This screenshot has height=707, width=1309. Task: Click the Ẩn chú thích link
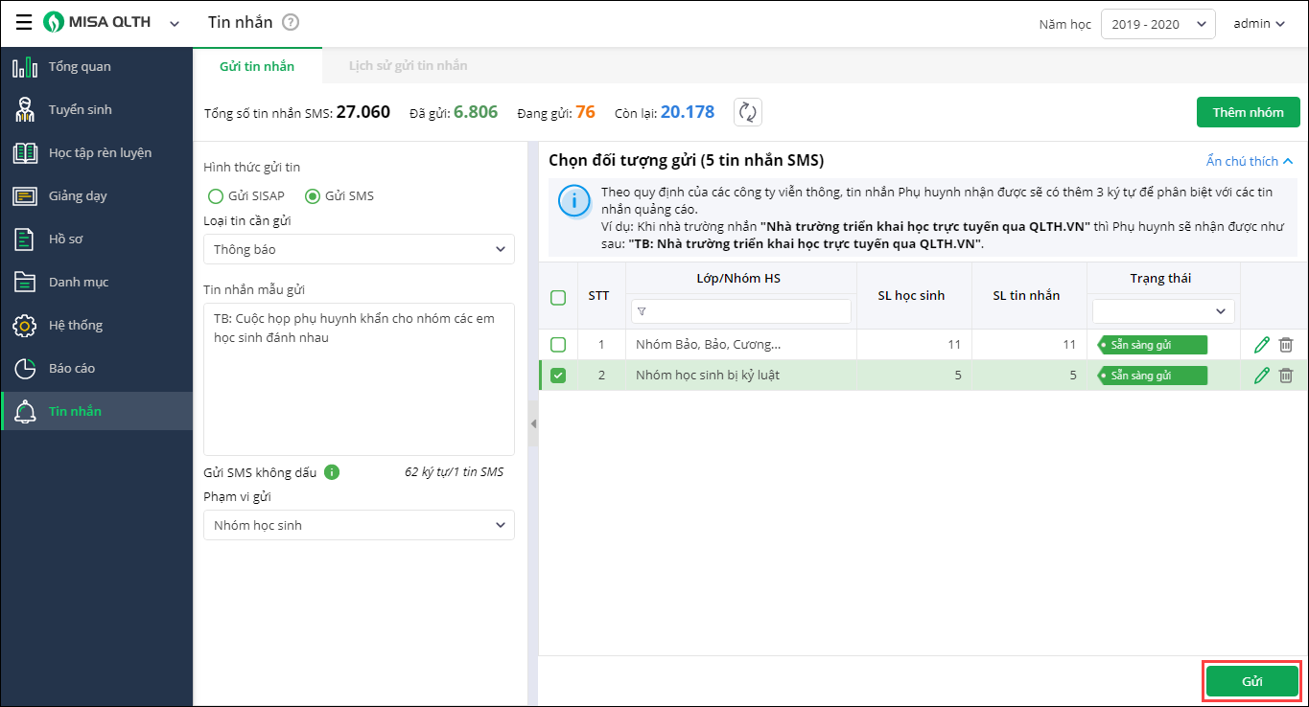[1250, 161]
